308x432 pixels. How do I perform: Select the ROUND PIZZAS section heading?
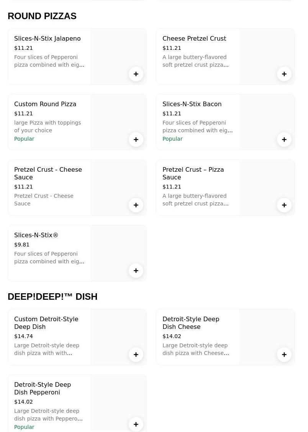[x=42, y=16]
